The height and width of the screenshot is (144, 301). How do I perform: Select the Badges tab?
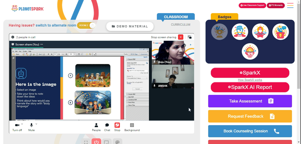[225, 16]
